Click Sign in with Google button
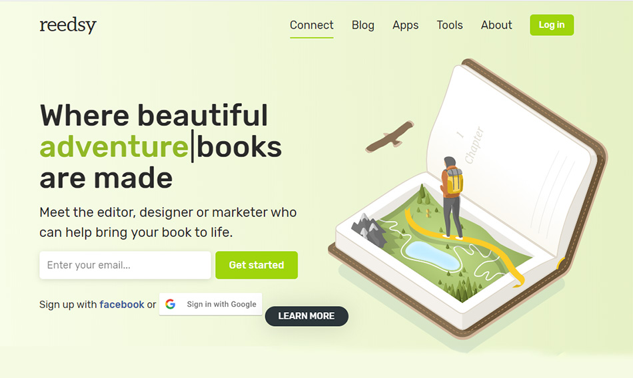 [x=211, y=304]
